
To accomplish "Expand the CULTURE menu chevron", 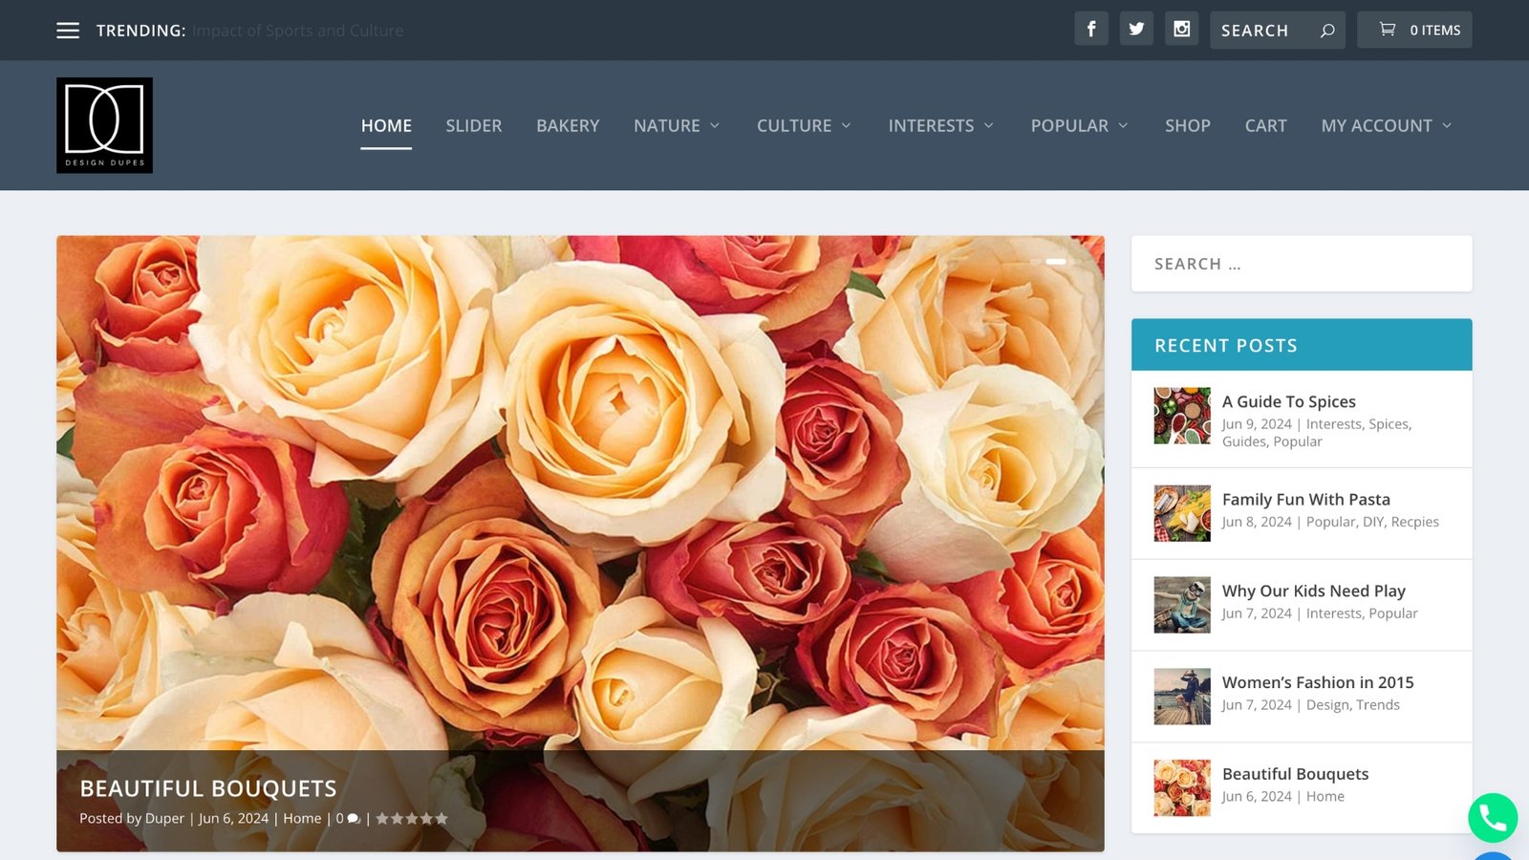I will coord(845,125).
